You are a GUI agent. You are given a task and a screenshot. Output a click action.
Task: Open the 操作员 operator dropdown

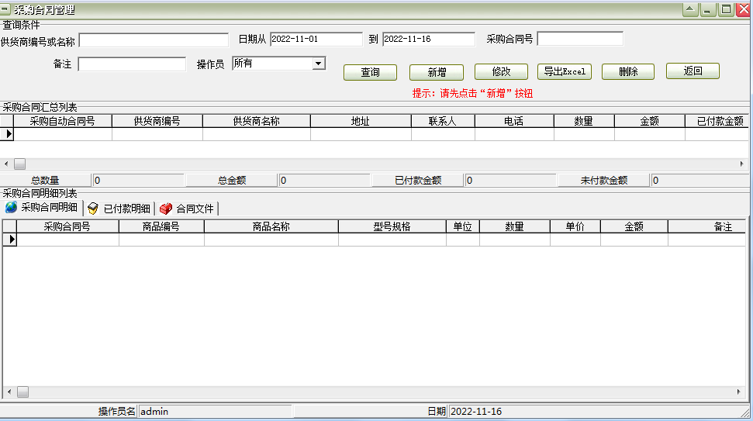[318, 64]
